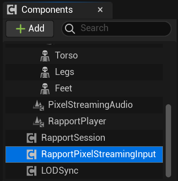Click the LODSync component icon
Image resolution: width=178 pixels, height=181 pixels.
click(x=32, y=171)
